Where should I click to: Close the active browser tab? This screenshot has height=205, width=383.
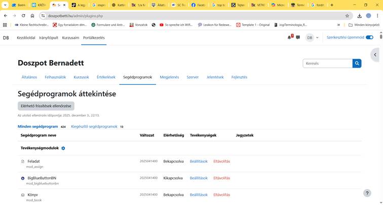click(64, 5)
